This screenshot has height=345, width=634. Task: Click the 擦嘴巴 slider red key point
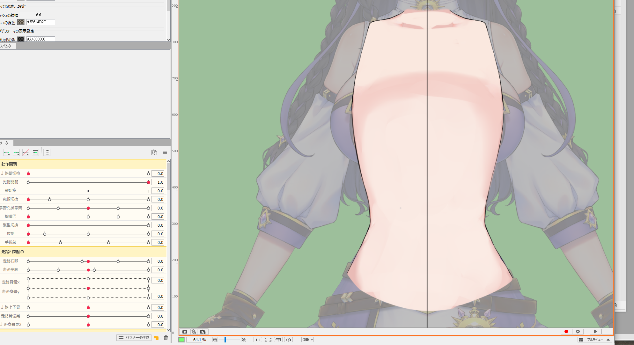click(28, 217)
